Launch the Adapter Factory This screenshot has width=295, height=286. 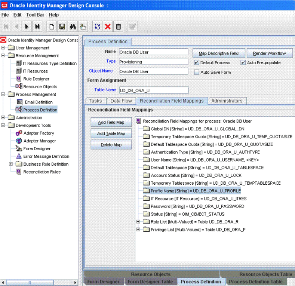(x=39, y=133)
